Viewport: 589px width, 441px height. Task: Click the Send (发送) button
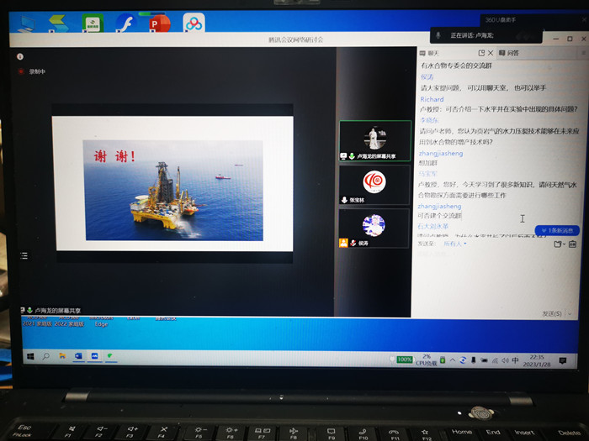551,313
